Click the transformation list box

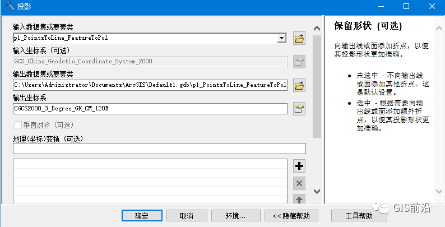tap(150, 181)
